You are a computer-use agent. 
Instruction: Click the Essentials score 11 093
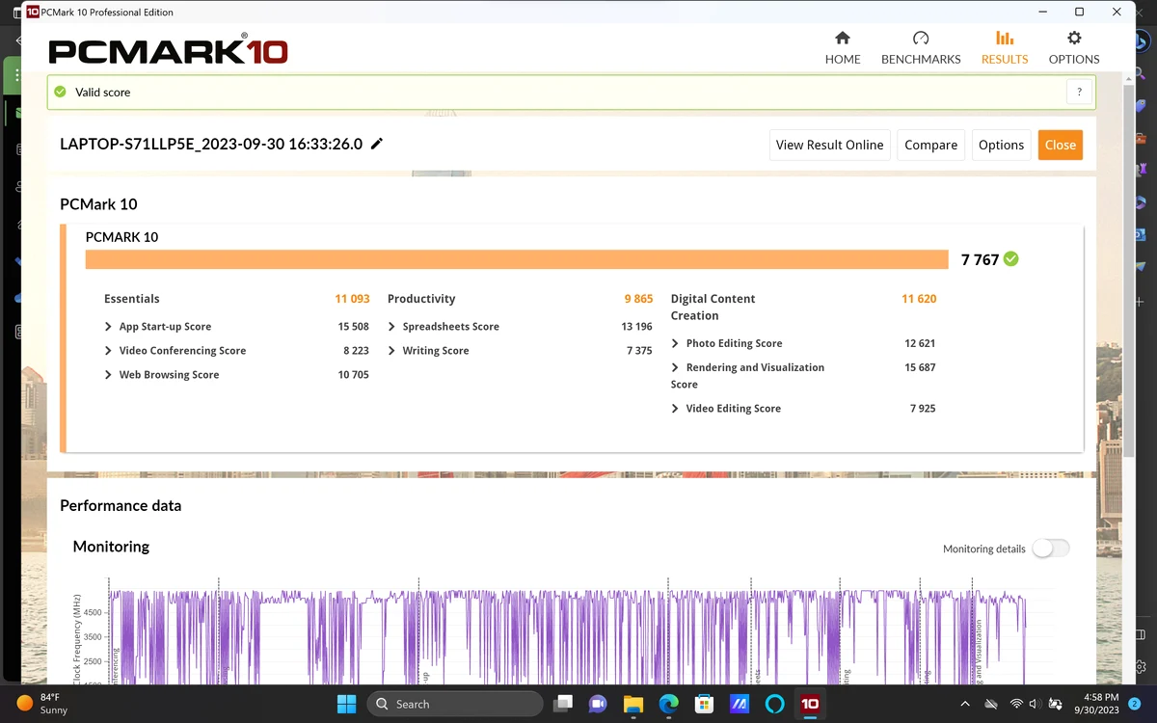click(x=352, y=299)
